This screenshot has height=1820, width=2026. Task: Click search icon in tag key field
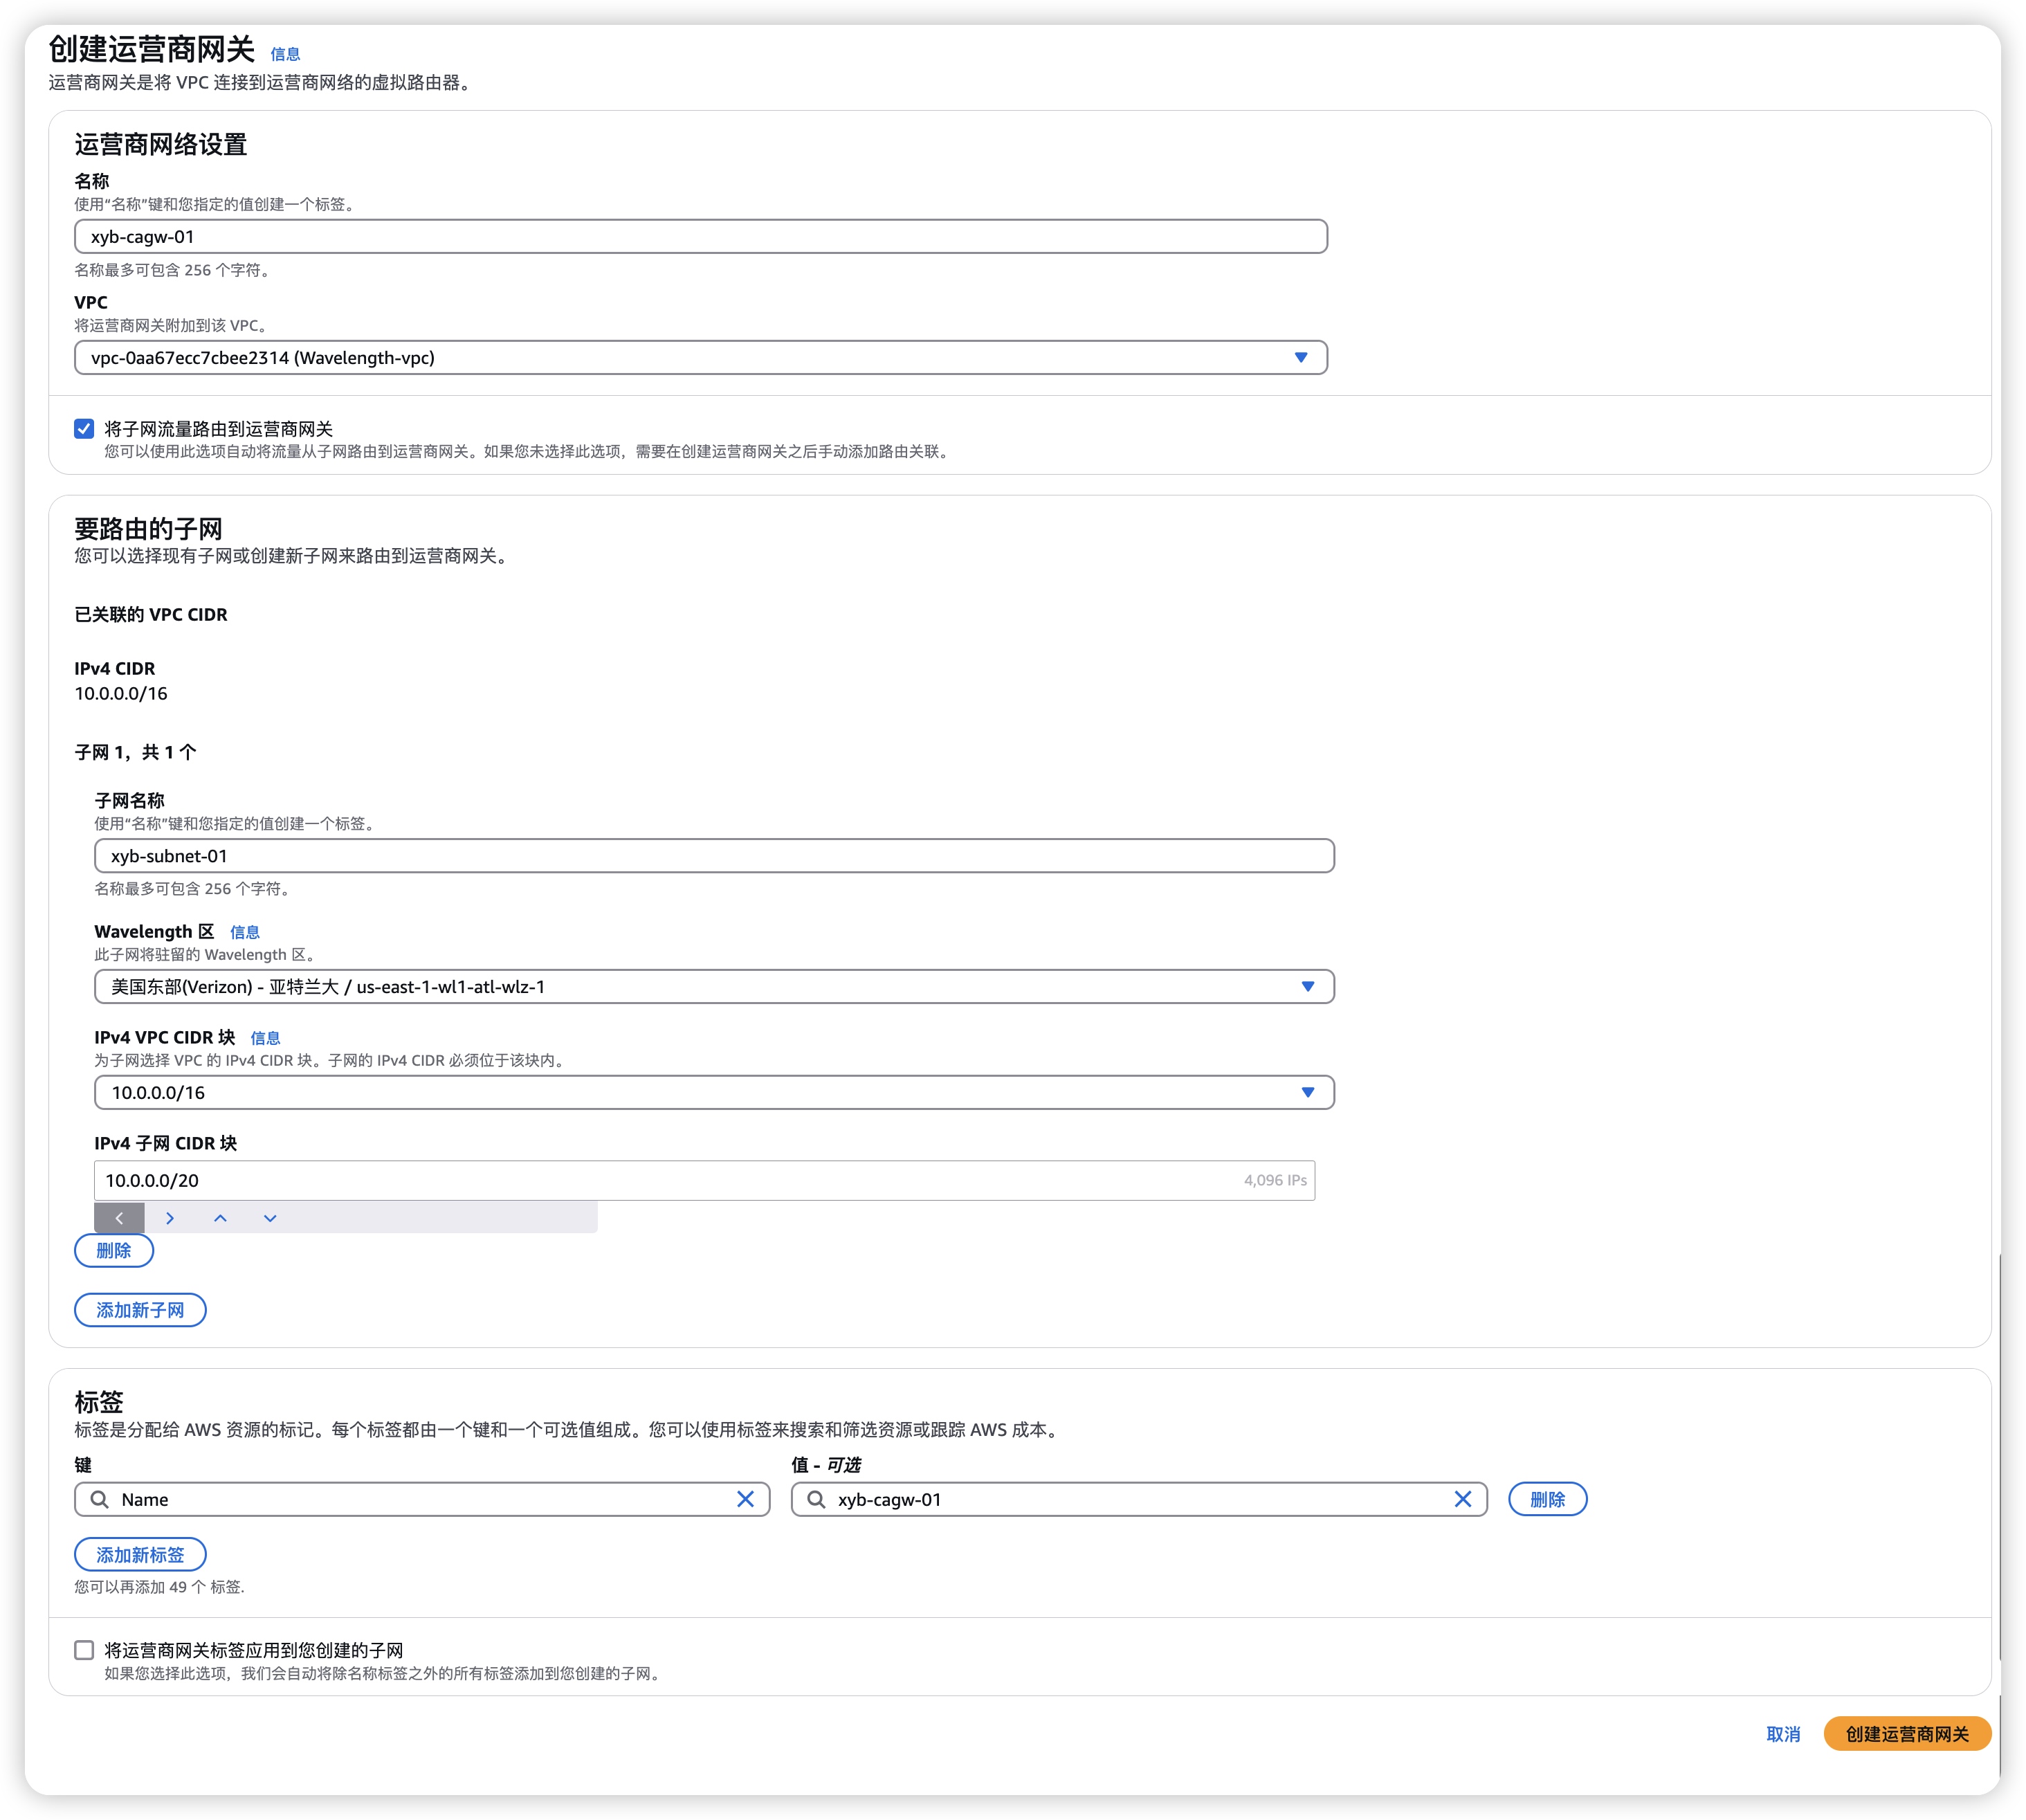click(x=100, y=1499)
